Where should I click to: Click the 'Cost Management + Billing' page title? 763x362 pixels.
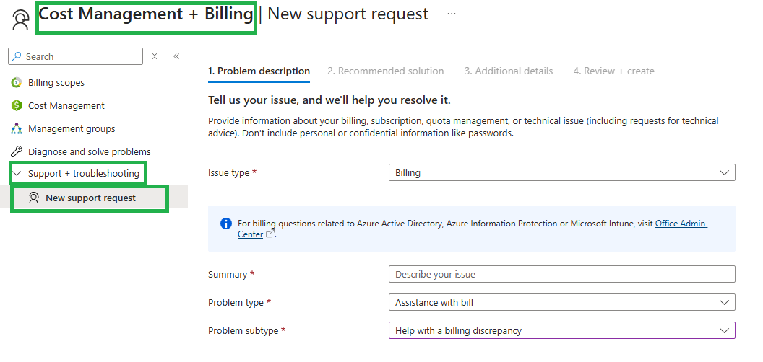[146, 14]
